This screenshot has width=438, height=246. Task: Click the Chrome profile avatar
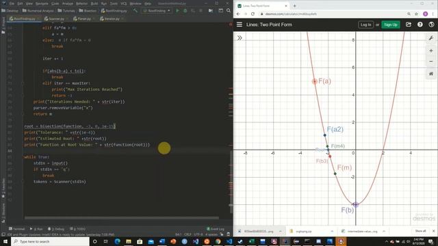[x=425, y=14]
